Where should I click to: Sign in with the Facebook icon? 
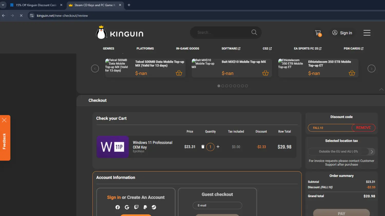tap(118, 207)
